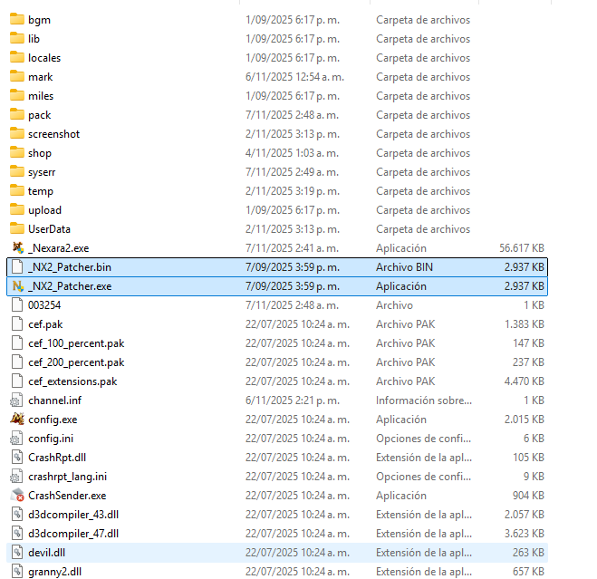Click the config.ini settings file icon
The width and height of the screenshot is (597, 579).
[x=16, y=439]
